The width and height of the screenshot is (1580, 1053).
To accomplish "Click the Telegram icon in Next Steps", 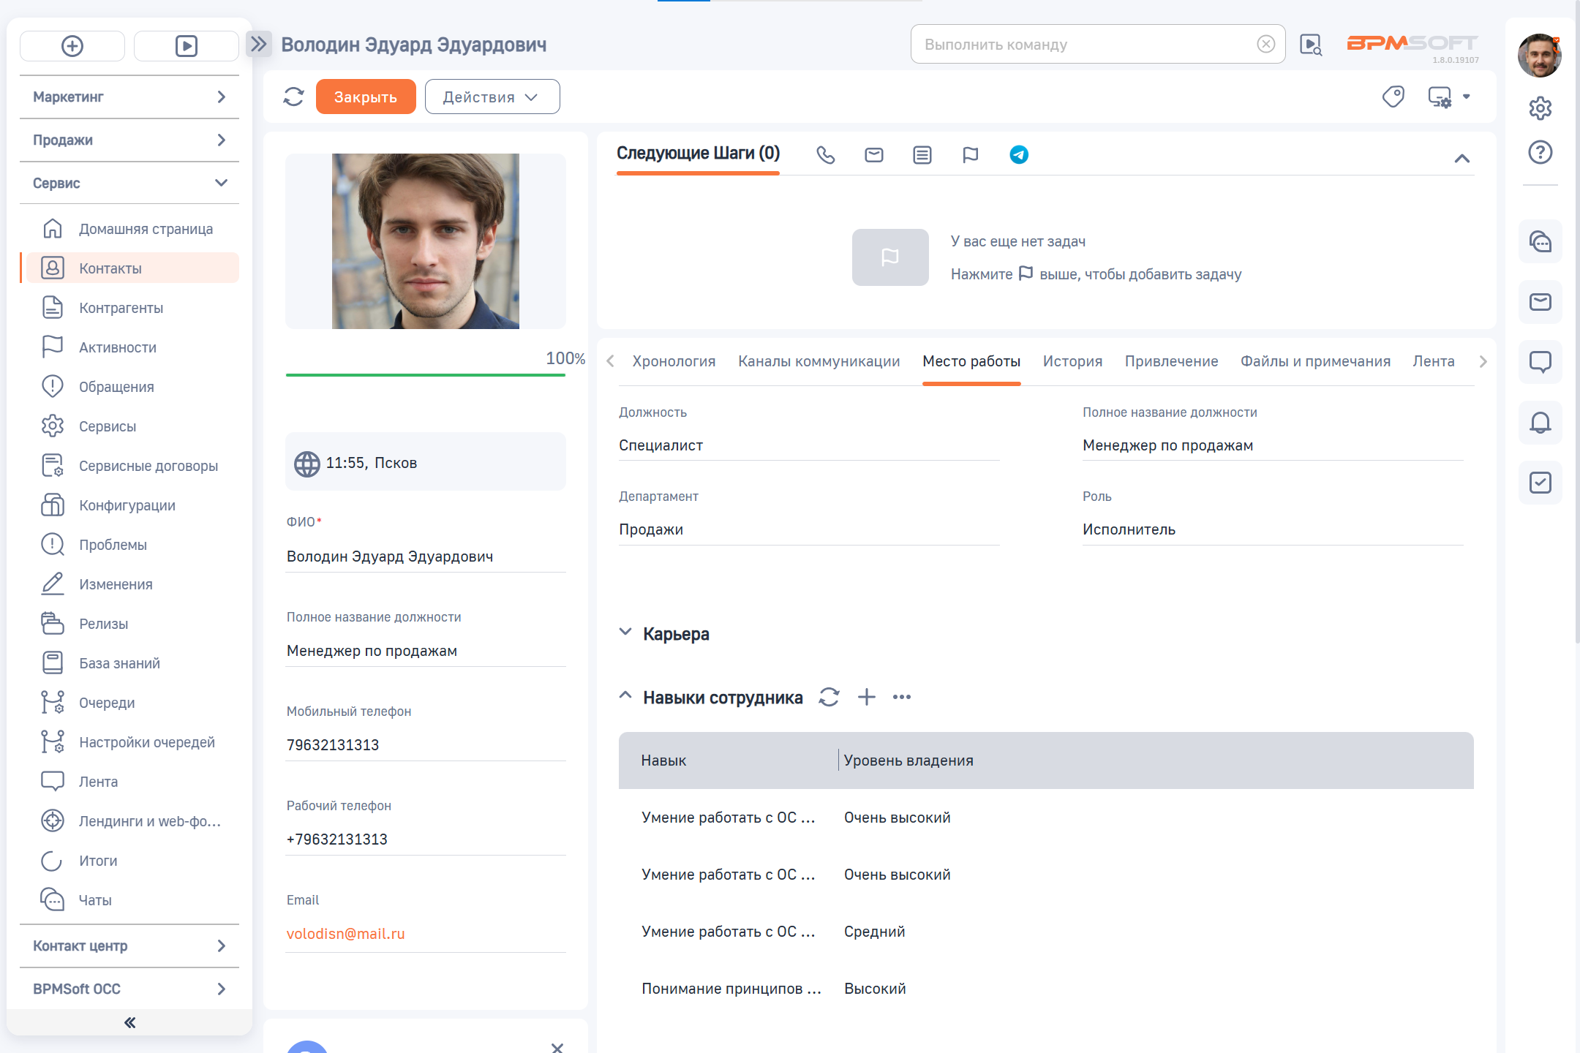I will pos(1018,155).
